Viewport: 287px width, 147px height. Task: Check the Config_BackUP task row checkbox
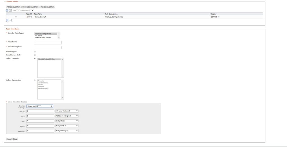16,17
